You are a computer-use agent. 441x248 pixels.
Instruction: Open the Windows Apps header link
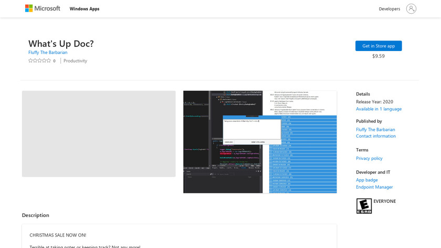(85, 9)
